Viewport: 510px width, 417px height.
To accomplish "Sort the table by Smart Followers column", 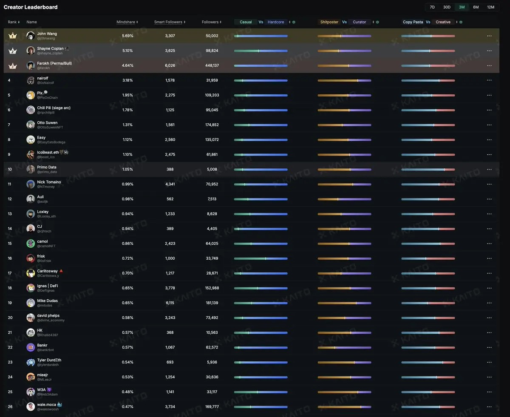I will pyautogui.click(x=170, y=22).
